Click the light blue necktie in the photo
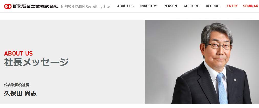Screen dimensions: 259x108 (222, 88)
